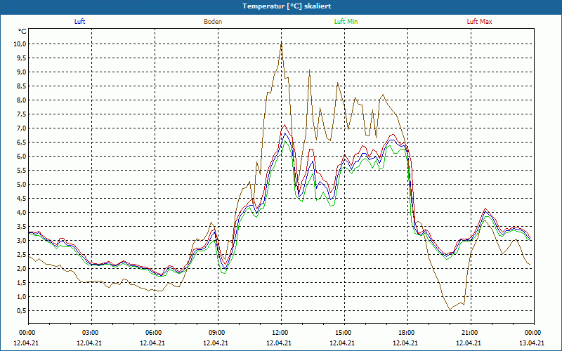The image size is (562, 351).
Task: Click the '0,5' y-axis value
Action: pos(22,311)
